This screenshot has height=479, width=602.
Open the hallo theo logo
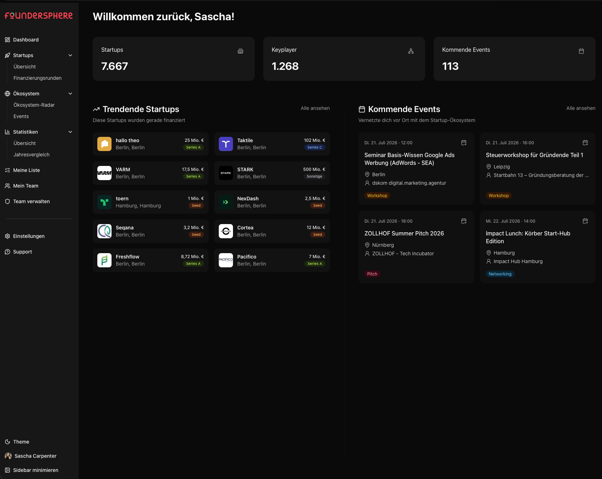[104, 144]
